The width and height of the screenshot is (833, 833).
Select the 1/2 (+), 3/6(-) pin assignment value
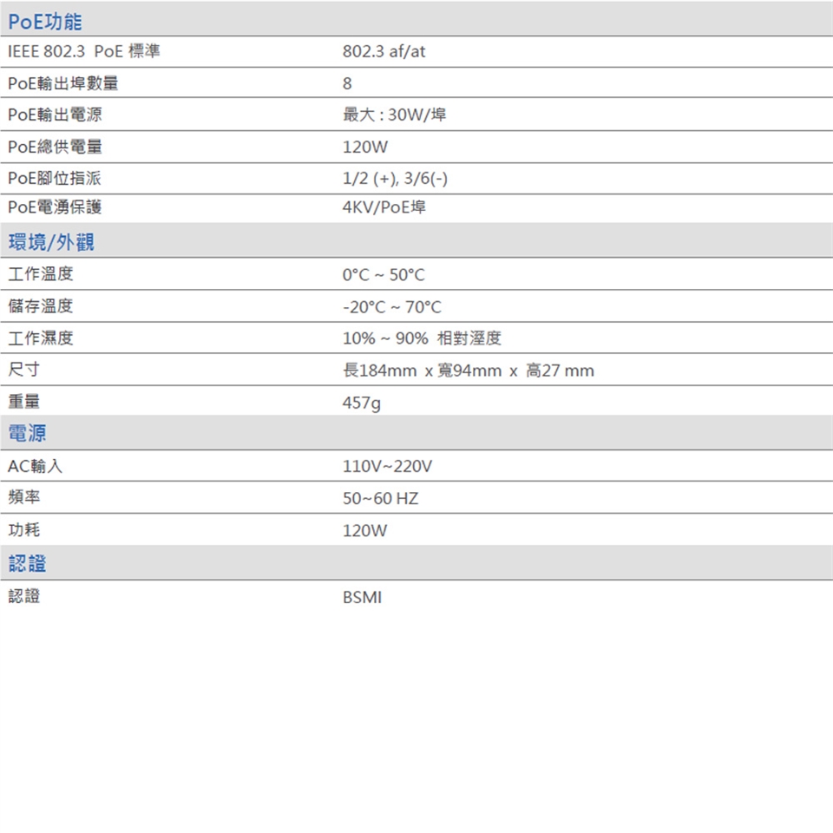coord(395,179)
